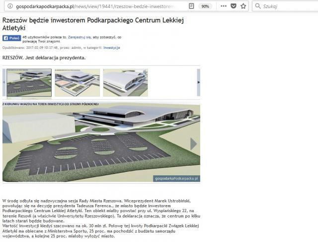Select the second gallery thumbnail
This screenshot has height=242, width=318.
click(77, 82)
